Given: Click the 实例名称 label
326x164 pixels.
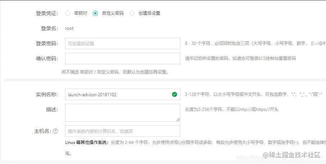Looking at the screenshot, I should [47, 94].
